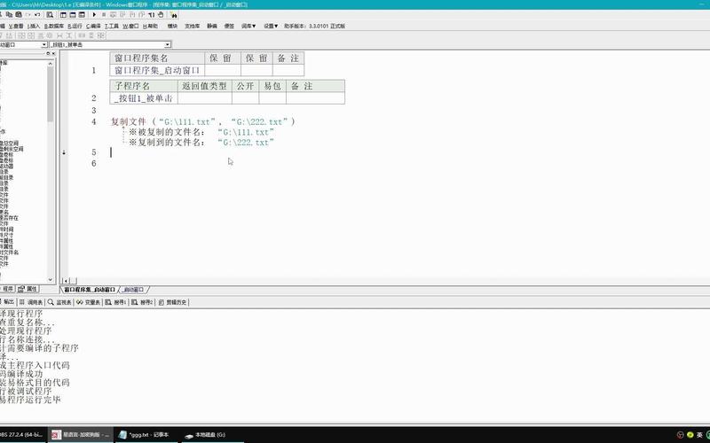
Task: Switch to the 属性 properties tab
Action: [29, 289]
